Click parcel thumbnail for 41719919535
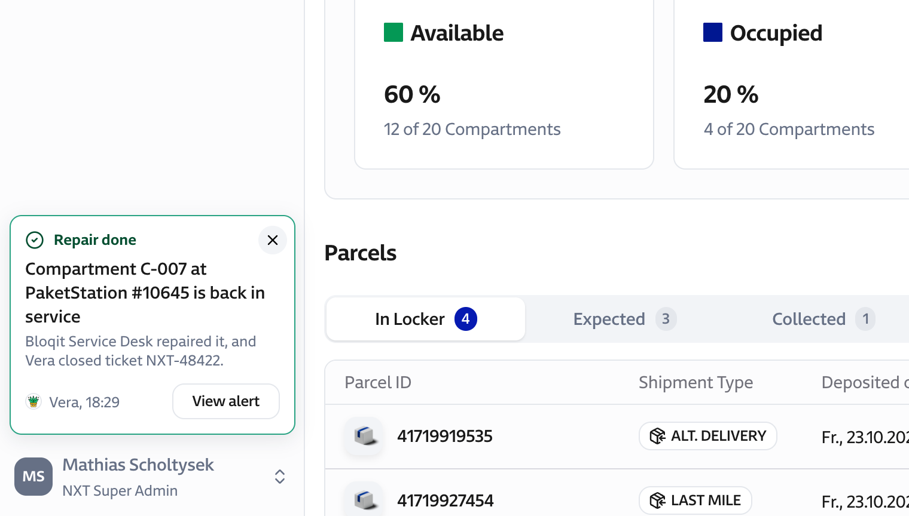 pyautogui.click(x=364, y=436)
